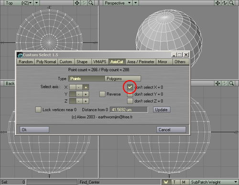Viewport: 239px width, 185px height.
Task: Select the AxisCut tab
Action: tap(117, 62)
